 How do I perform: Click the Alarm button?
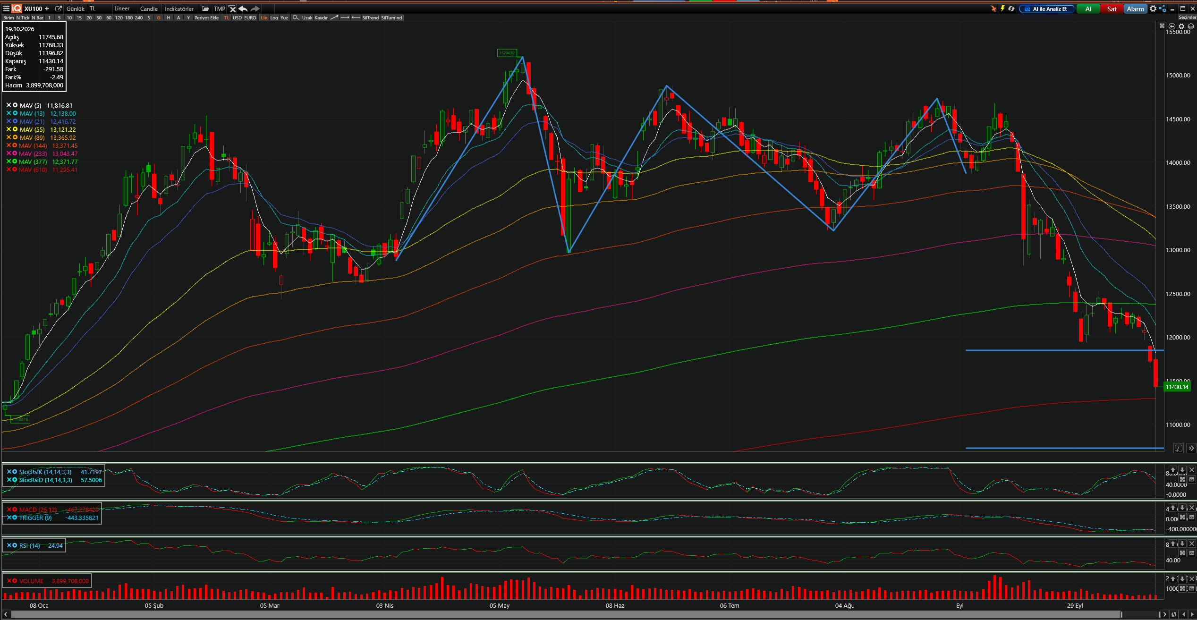click(x=1135, y=8)
